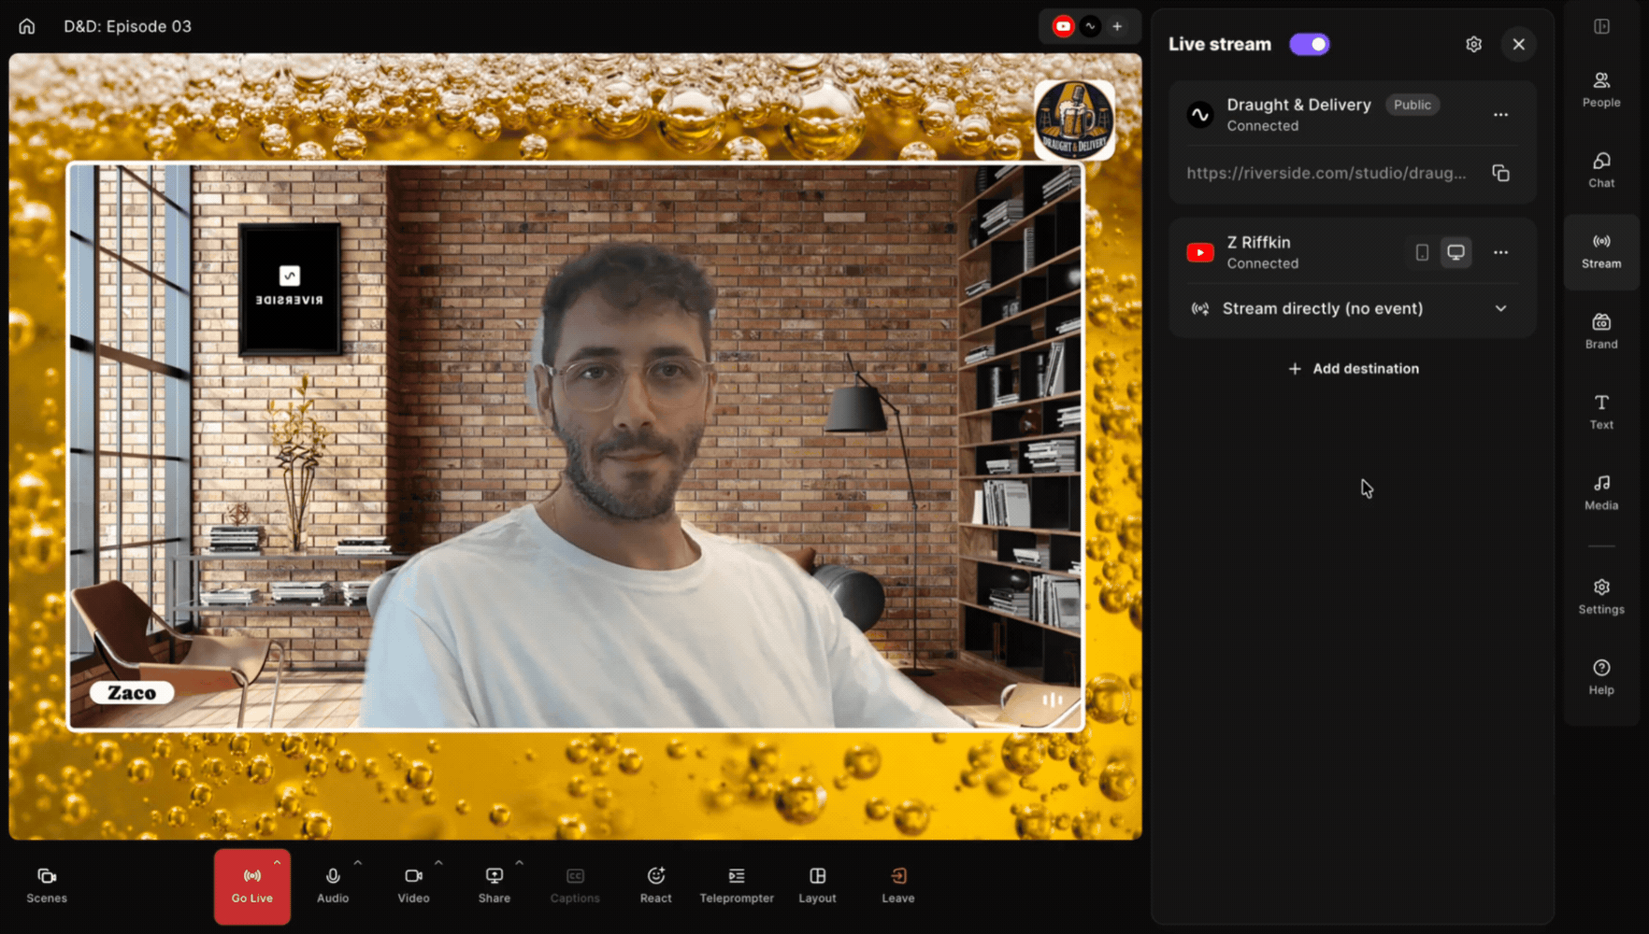Click the Live stream panel heading
This screenshot has height=934, width=1649.
coord(1220,44)
